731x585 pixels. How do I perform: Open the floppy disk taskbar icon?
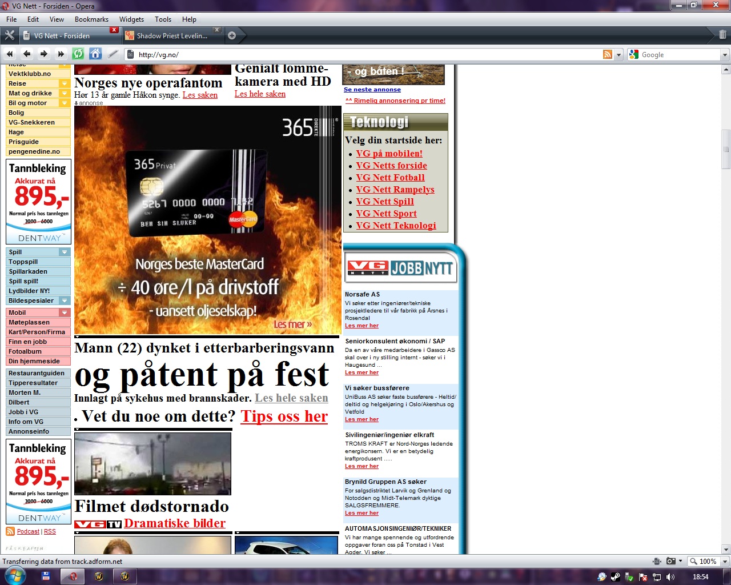[46, 576]
